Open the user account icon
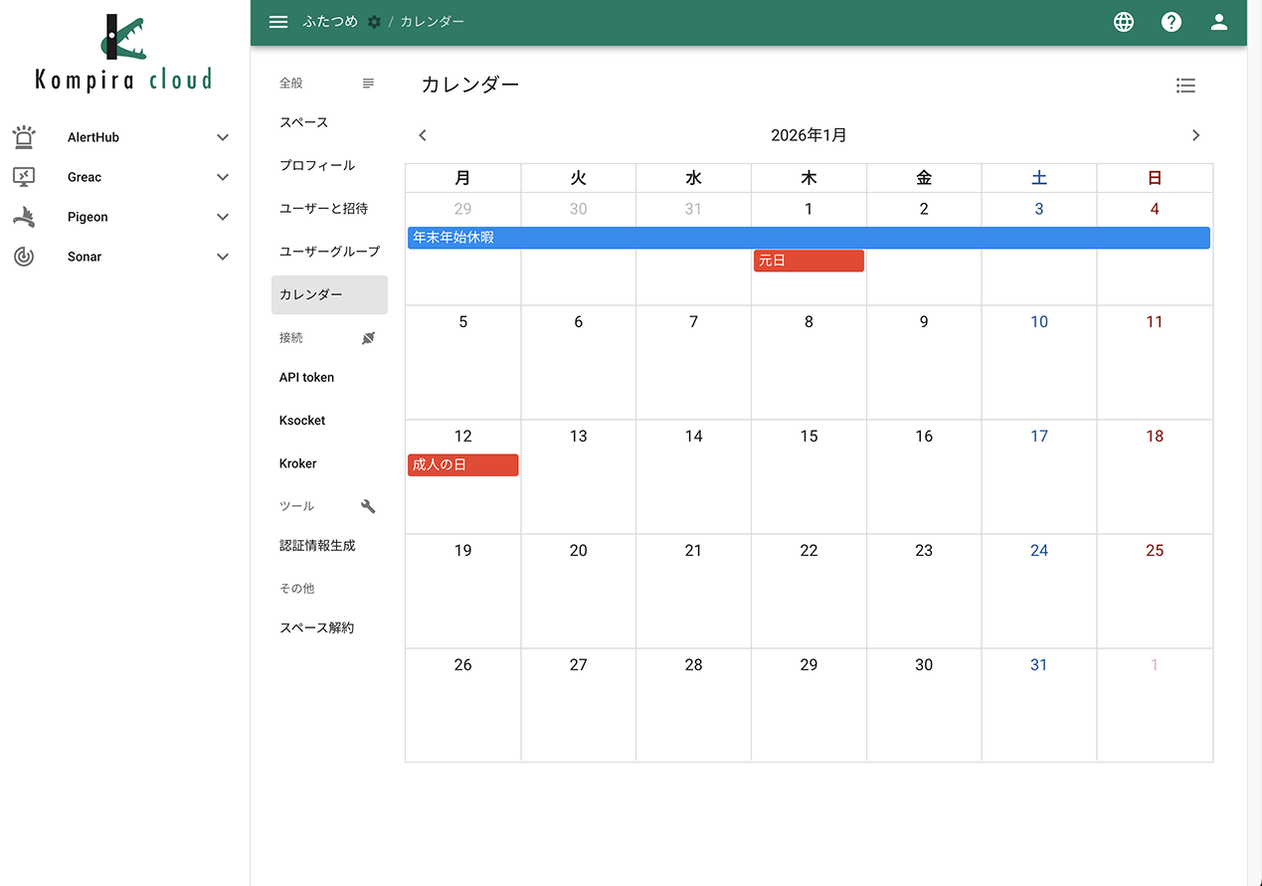Viewport: 1262px width, 886px height. pyautogui.click(x=1218, y=21)
